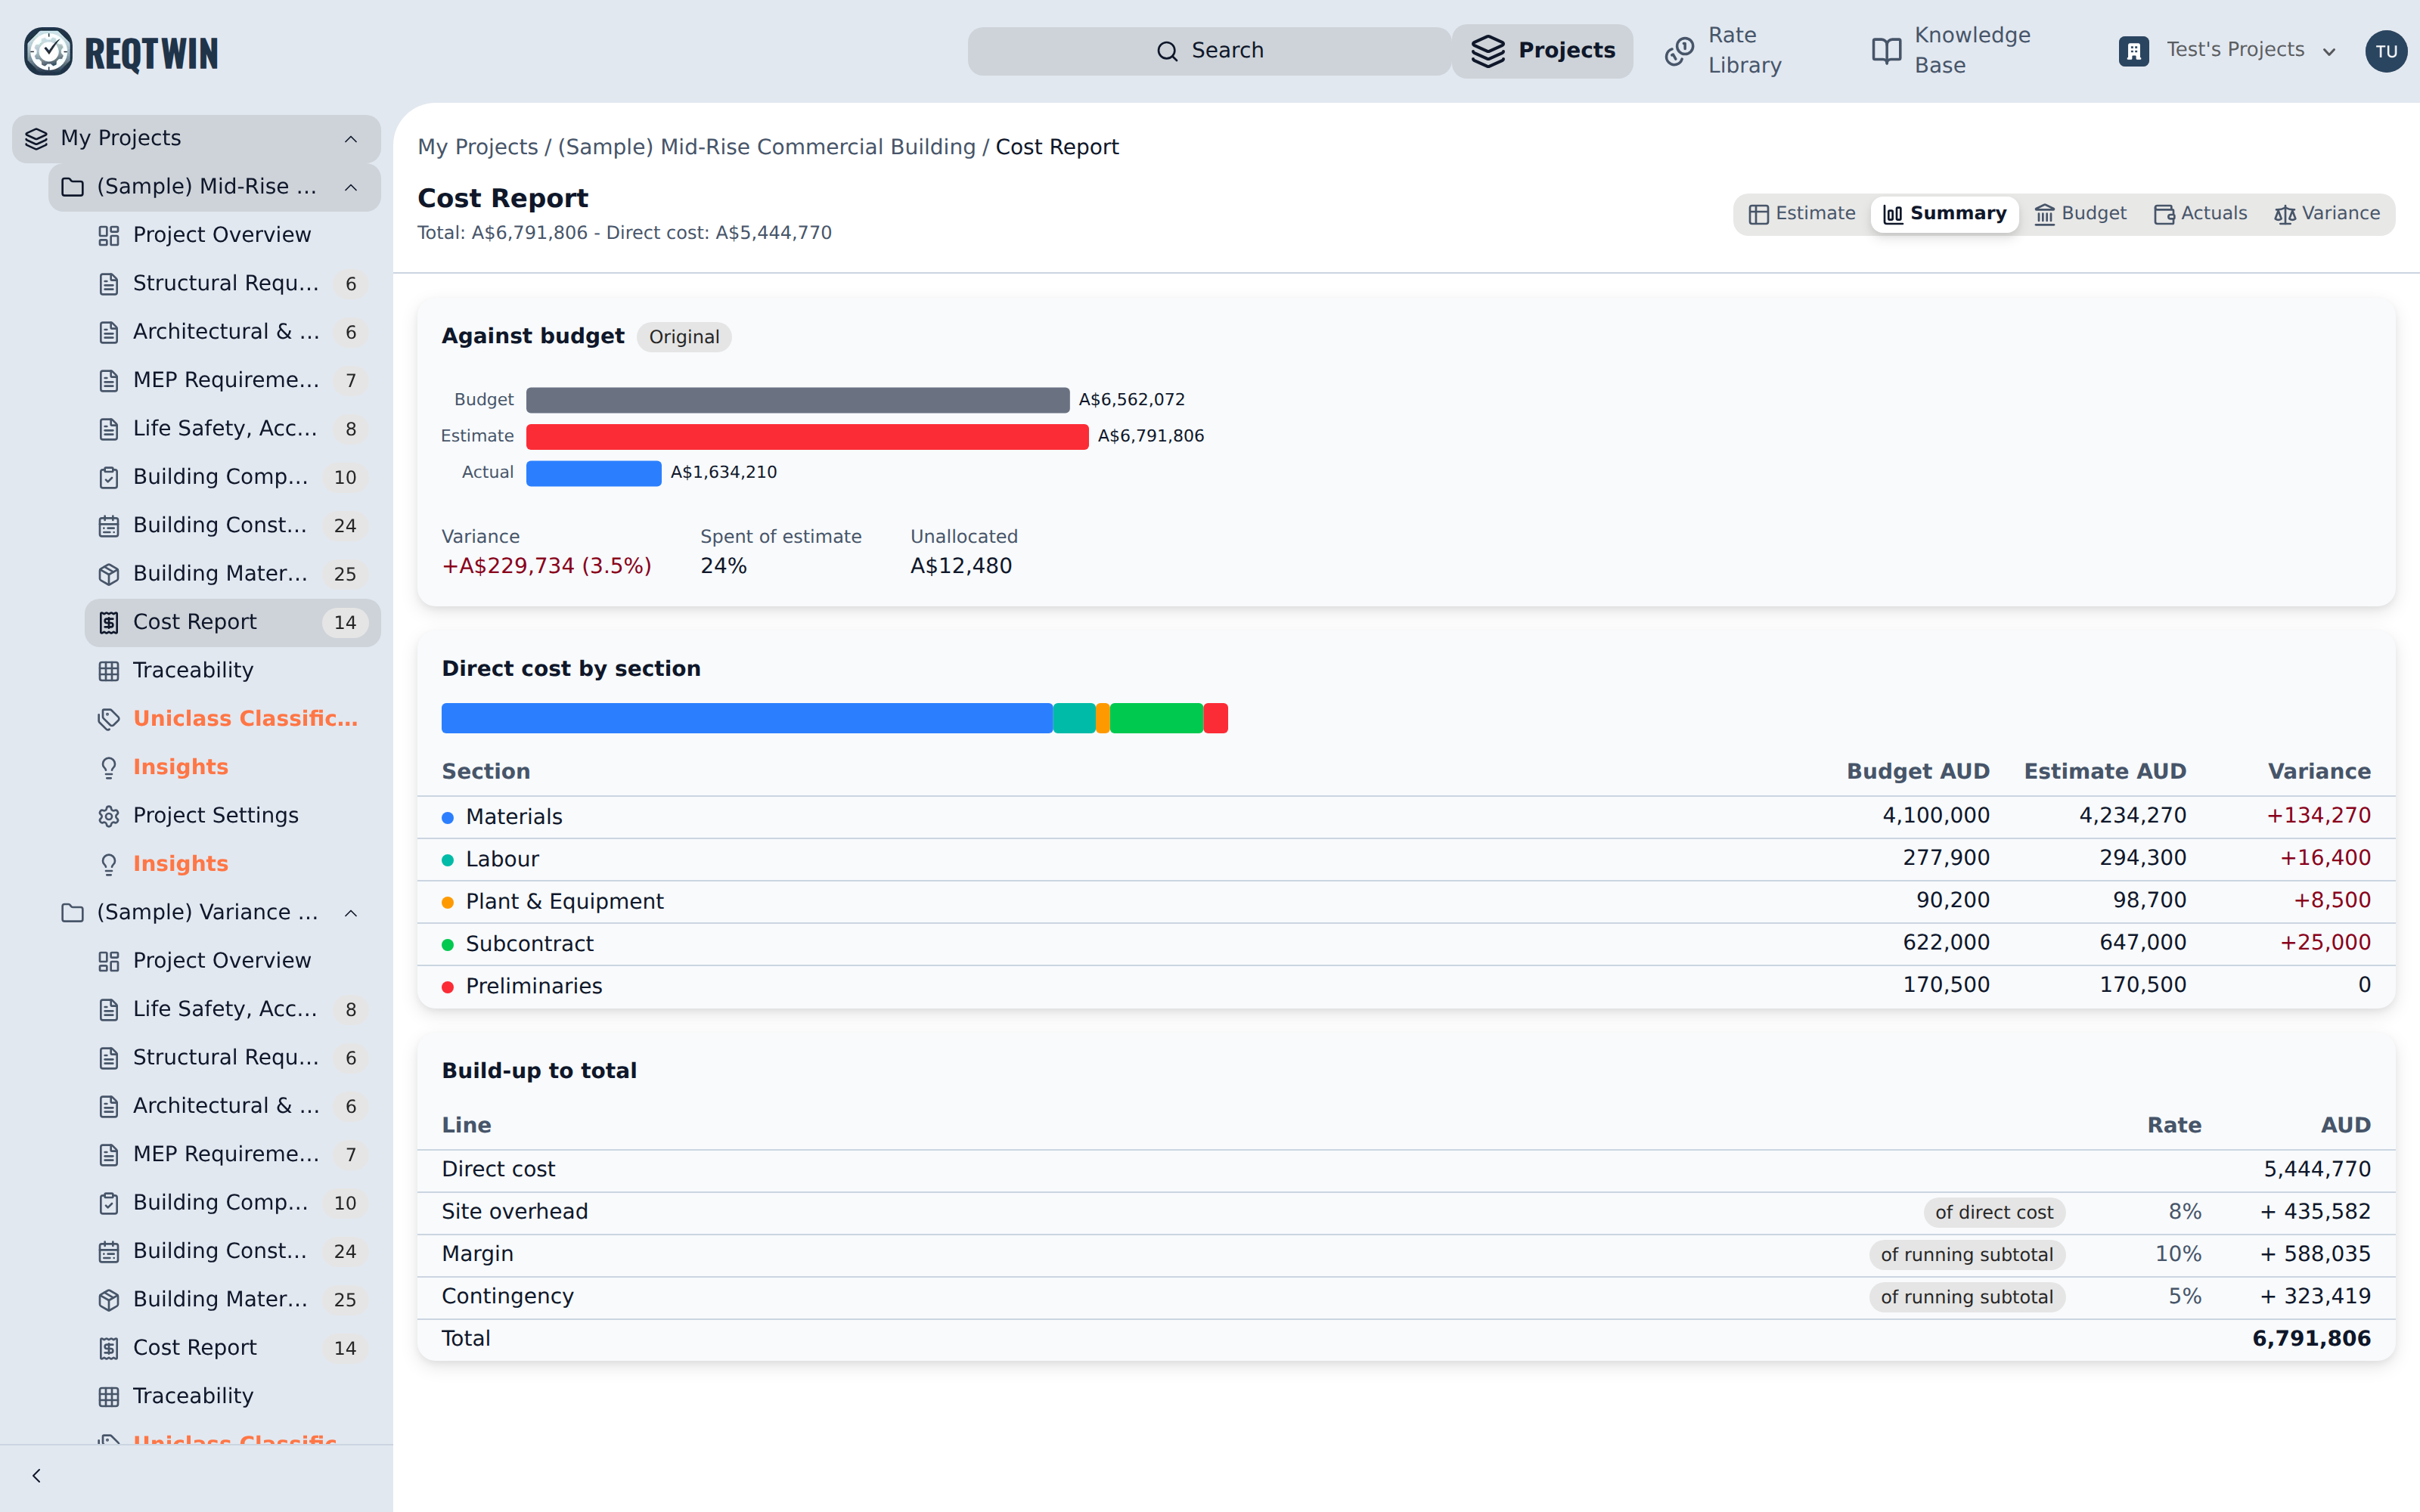The height and width of the screenshot is (1512, 2420).
Task: Click the lightbulb icon above Project Settings
Action: click(x=109, y=767)
